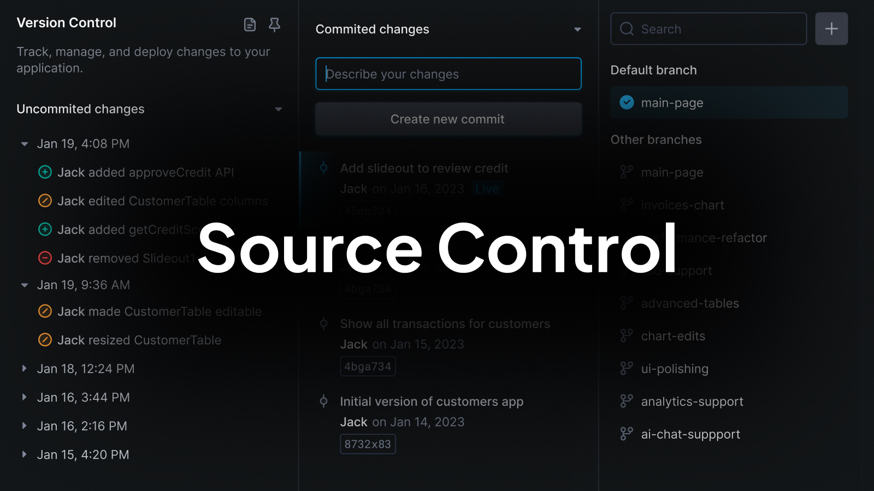The image size is (874, 491).
Task: Open the changelog document icon beside the pin
Action: tap(250, 25)
